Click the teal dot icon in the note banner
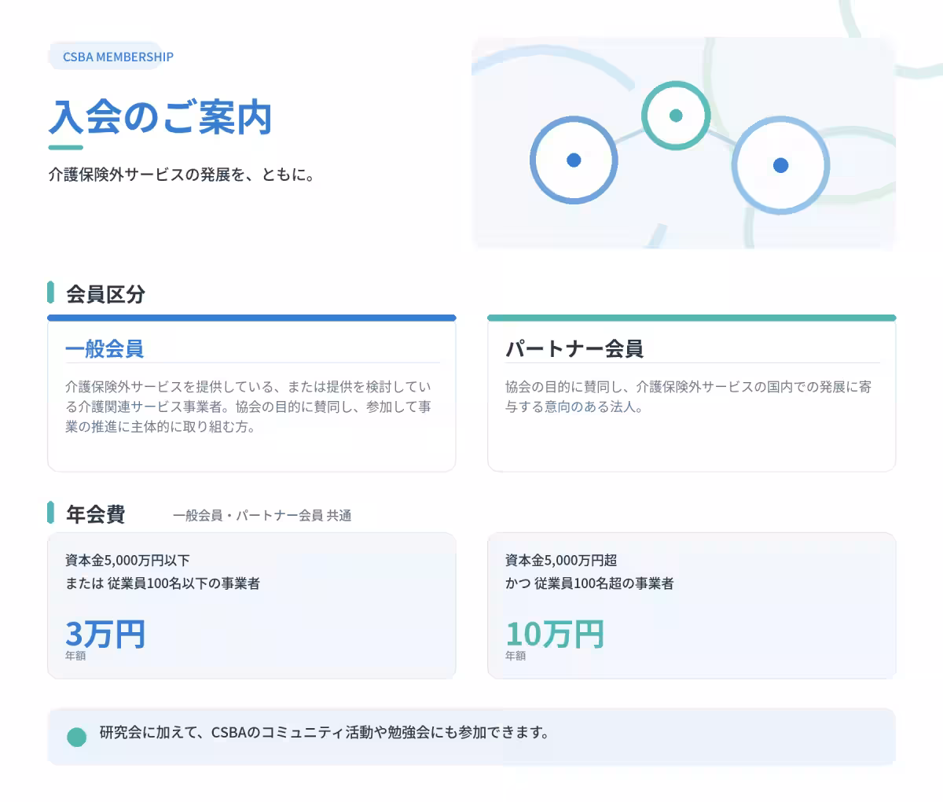Screen dimensions: 943x802 pos(77,737)
